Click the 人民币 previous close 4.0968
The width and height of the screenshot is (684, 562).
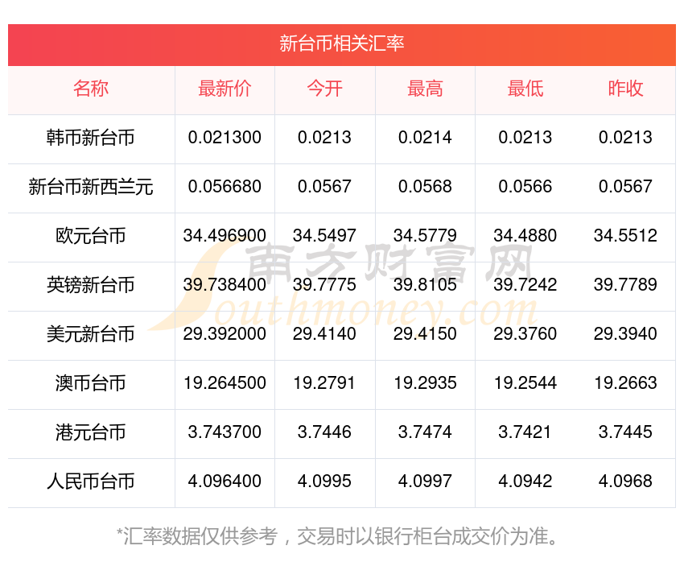[x=625, y=481]
